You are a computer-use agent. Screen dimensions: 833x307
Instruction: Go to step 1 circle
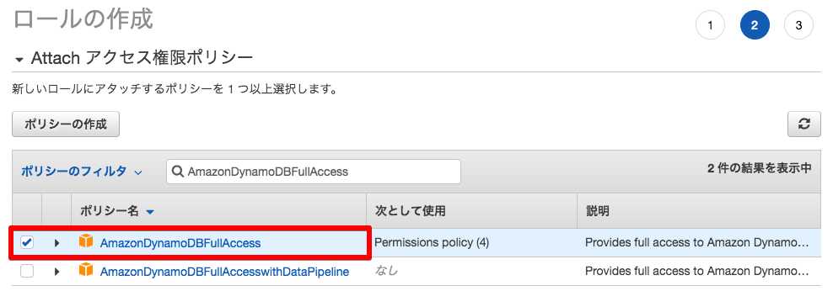(710, 25)
